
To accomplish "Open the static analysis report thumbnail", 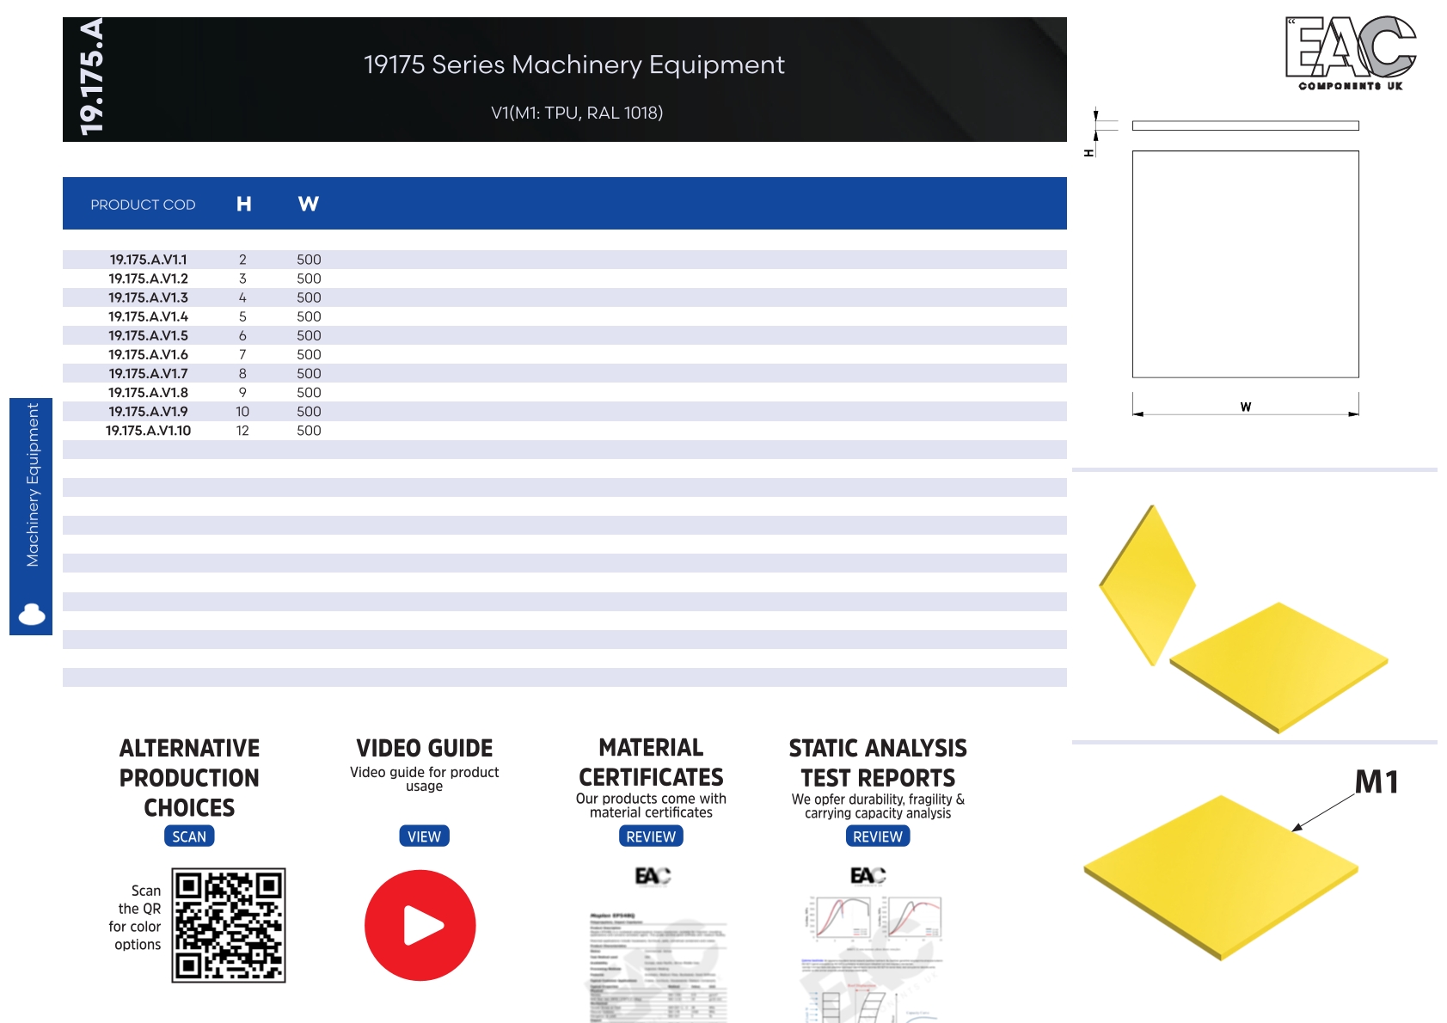I will point(873,959).
